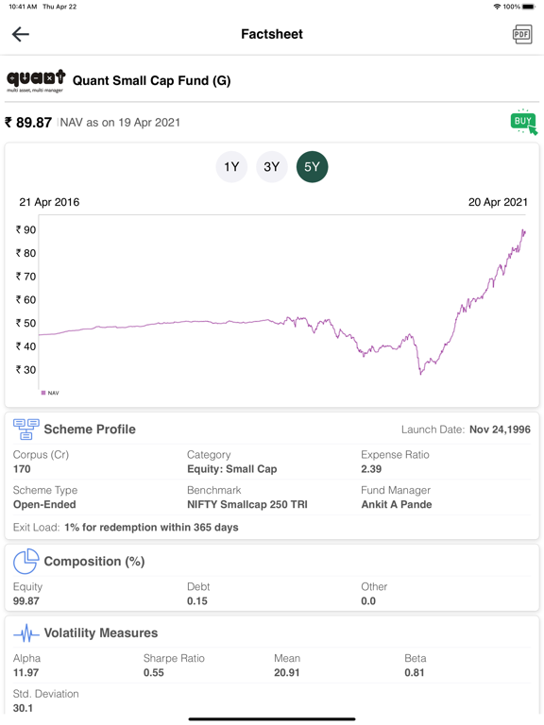Tap the Beta value 0.81
The width and height of the screenshot is (544, 725).
pyautogui.click(x=415, y=673)
